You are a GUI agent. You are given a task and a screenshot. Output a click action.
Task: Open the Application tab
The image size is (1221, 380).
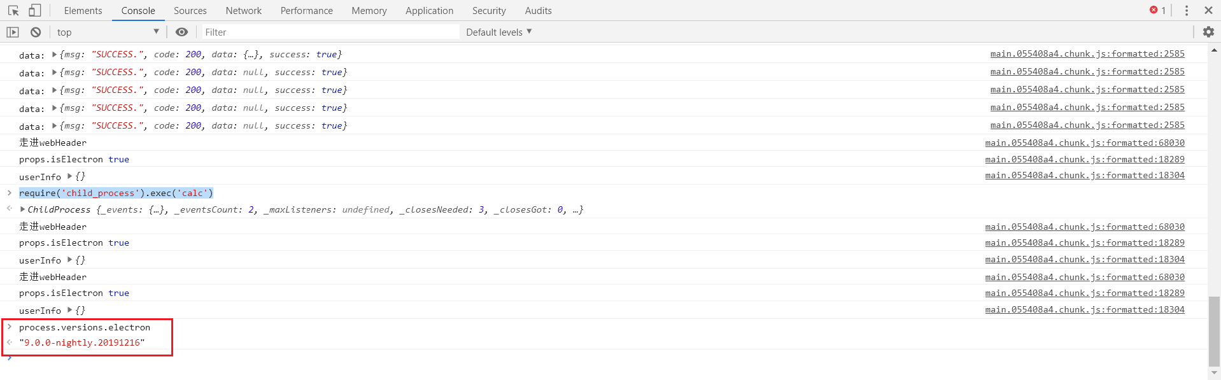430,10
